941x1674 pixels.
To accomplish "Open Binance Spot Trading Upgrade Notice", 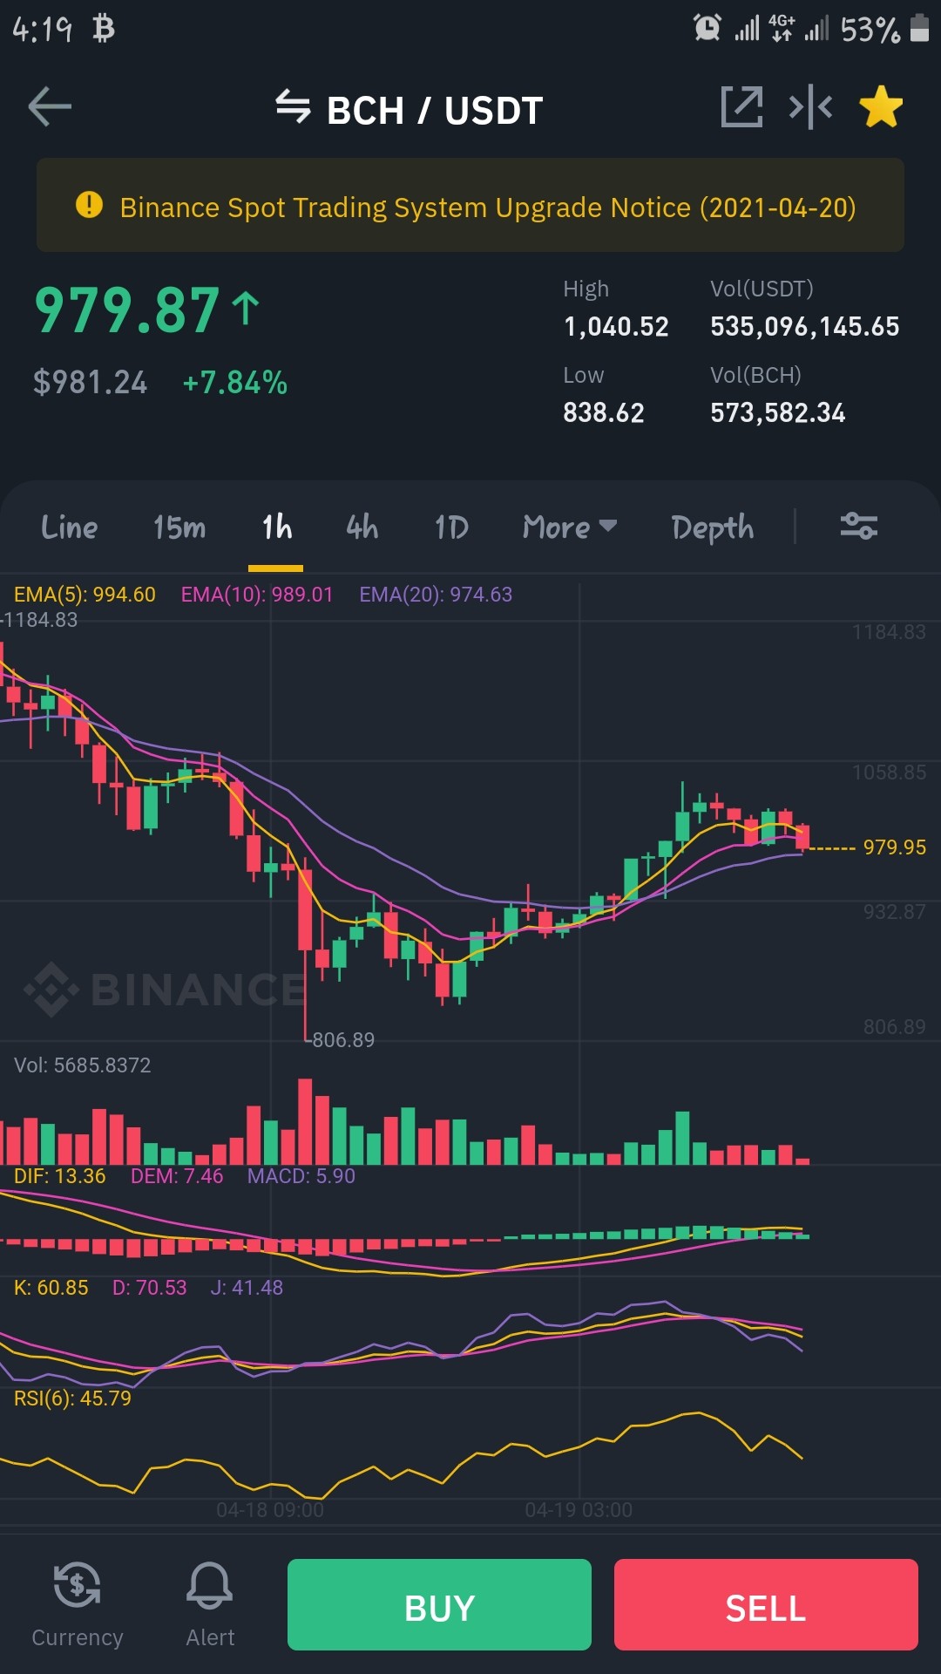I will coord(488,207).
